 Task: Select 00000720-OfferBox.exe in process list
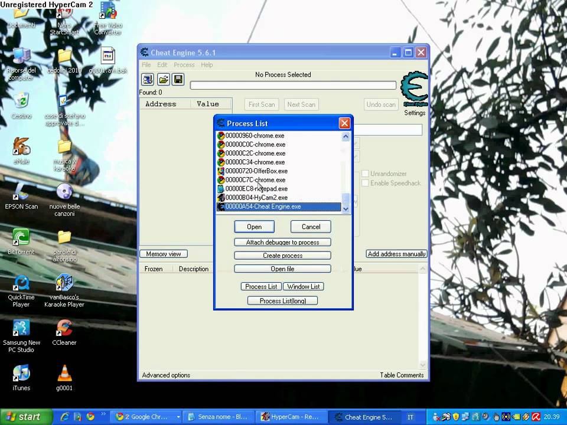click(x=278, y=171)
